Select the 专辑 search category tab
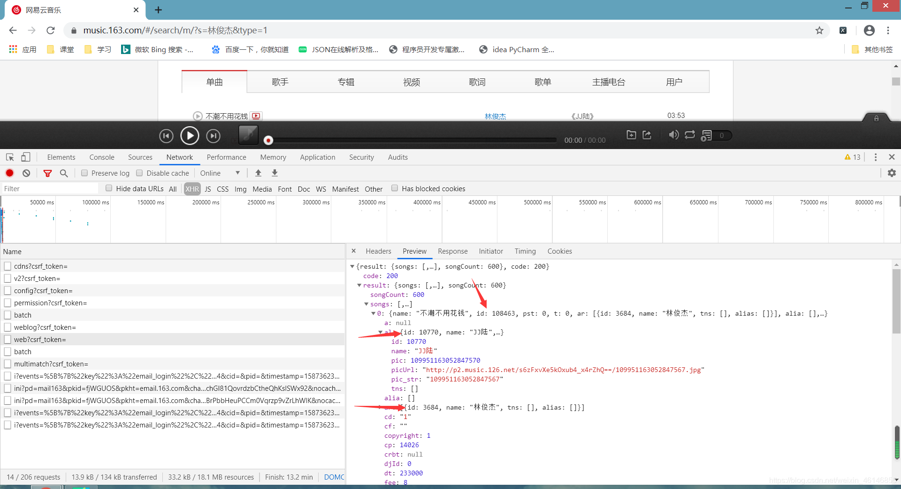The height and width of the screenshot is (489, 901). point(346,82)
